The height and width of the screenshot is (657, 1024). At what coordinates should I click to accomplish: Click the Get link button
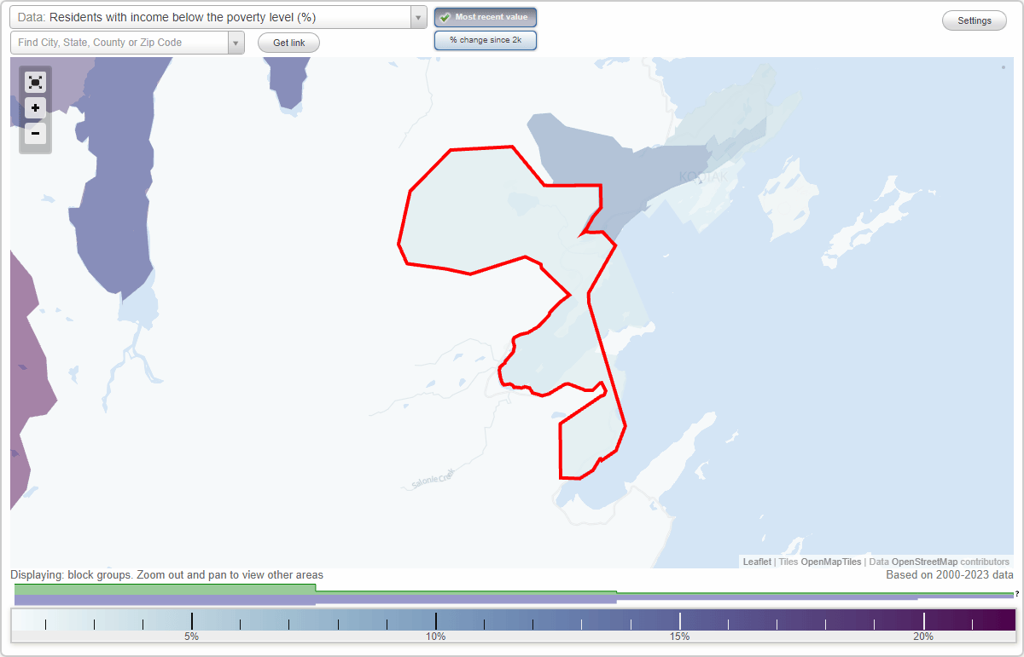click(x=288, y=43)
